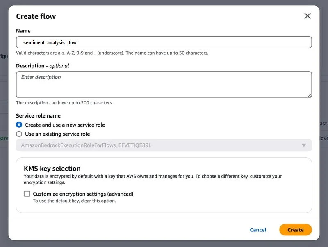Click the 'description can have up to 200 characters' text
The height and width of the screenshot is (247, 328).
point(64,103)
